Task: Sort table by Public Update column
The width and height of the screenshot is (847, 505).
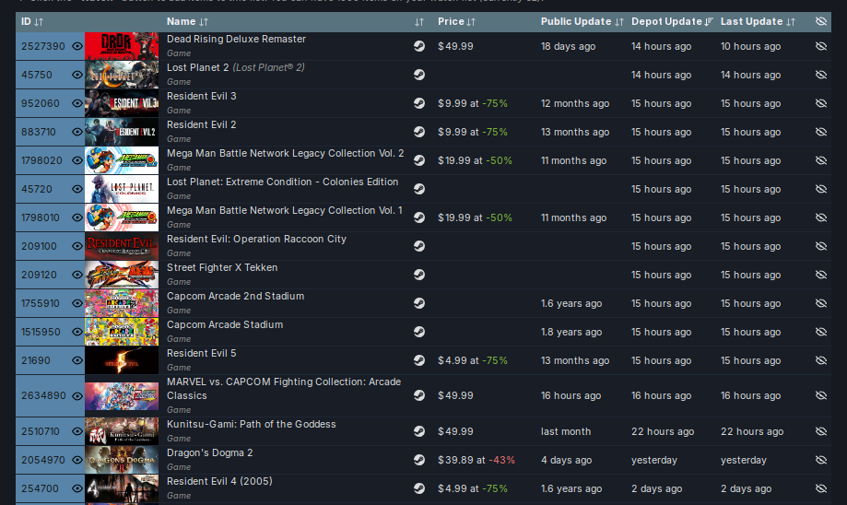Action: [x=582, y=21]
